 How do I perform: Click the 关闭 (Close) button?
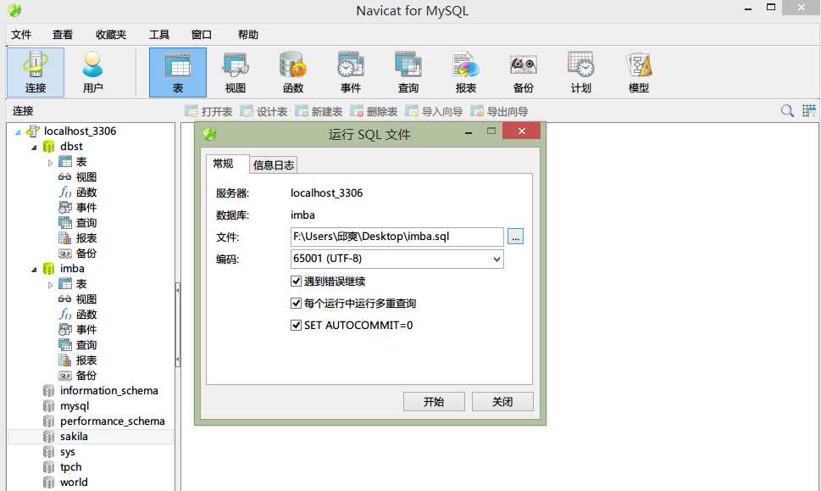coord(502,402)
